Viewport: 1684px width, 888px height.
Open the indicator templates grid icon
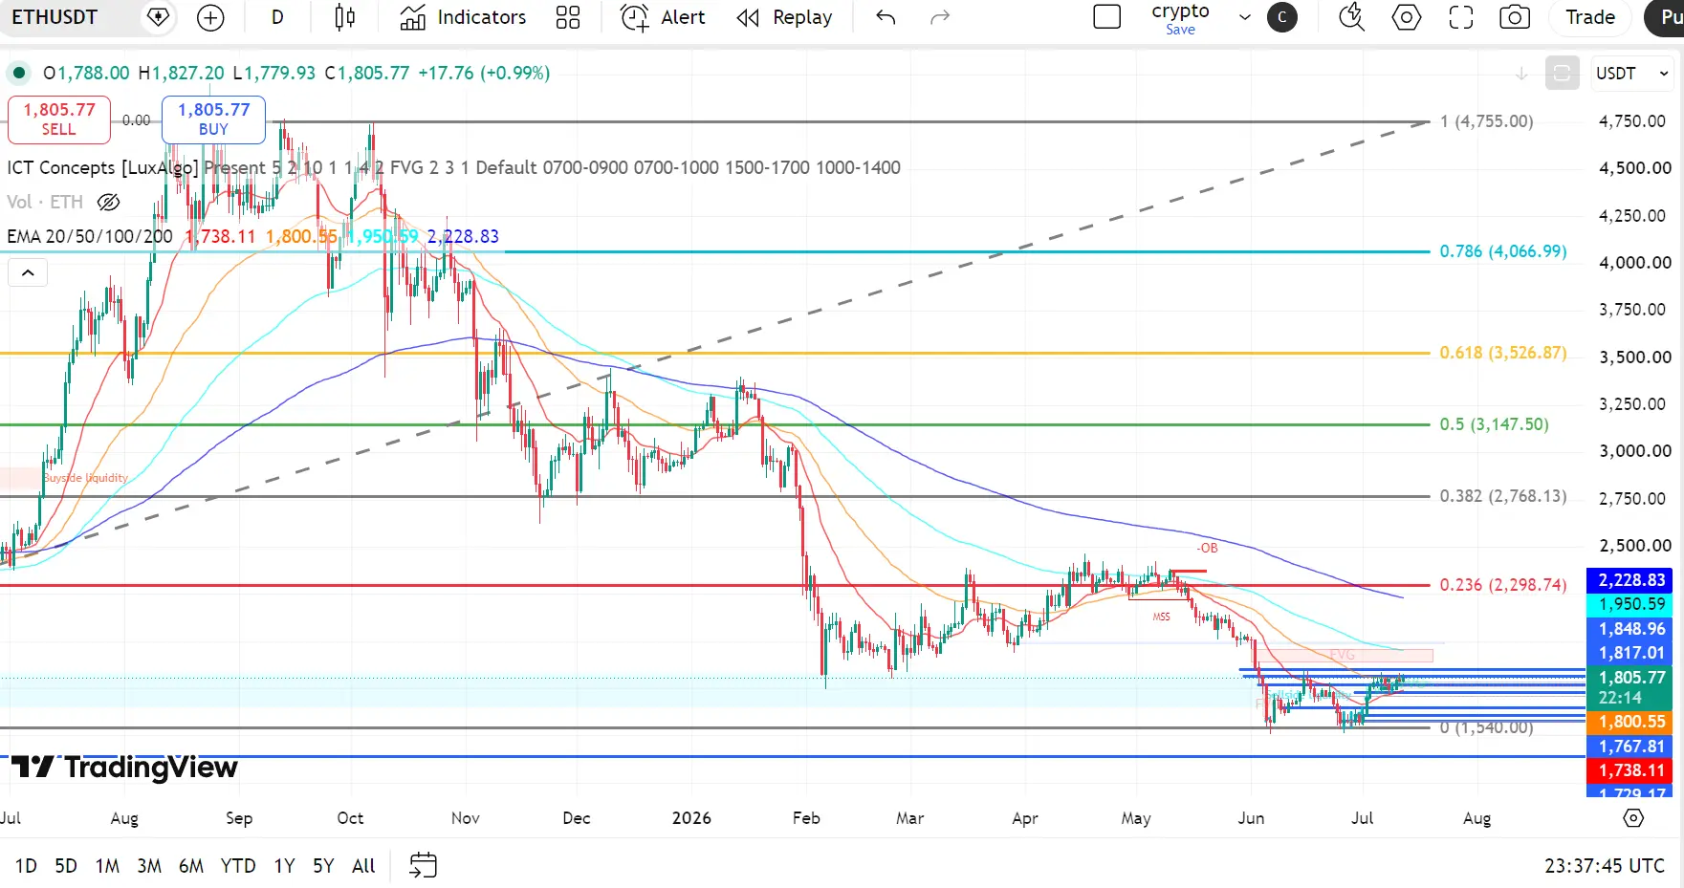click(568, 17)
